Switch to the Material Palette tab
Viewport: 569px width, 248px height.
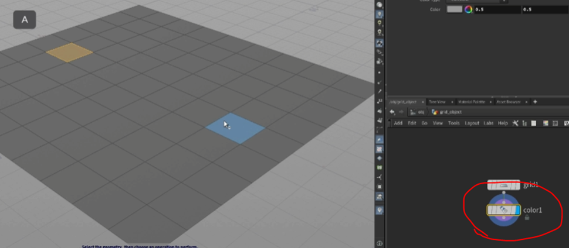coord(472,102)
